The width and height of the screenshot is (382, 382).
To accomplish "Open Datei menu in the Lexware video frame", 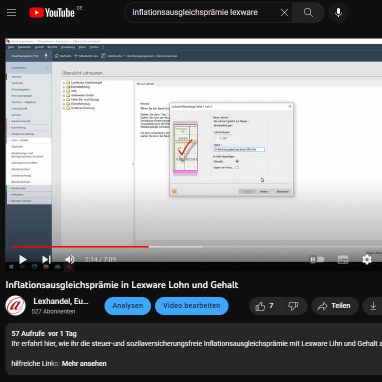I will coord(11,47).
